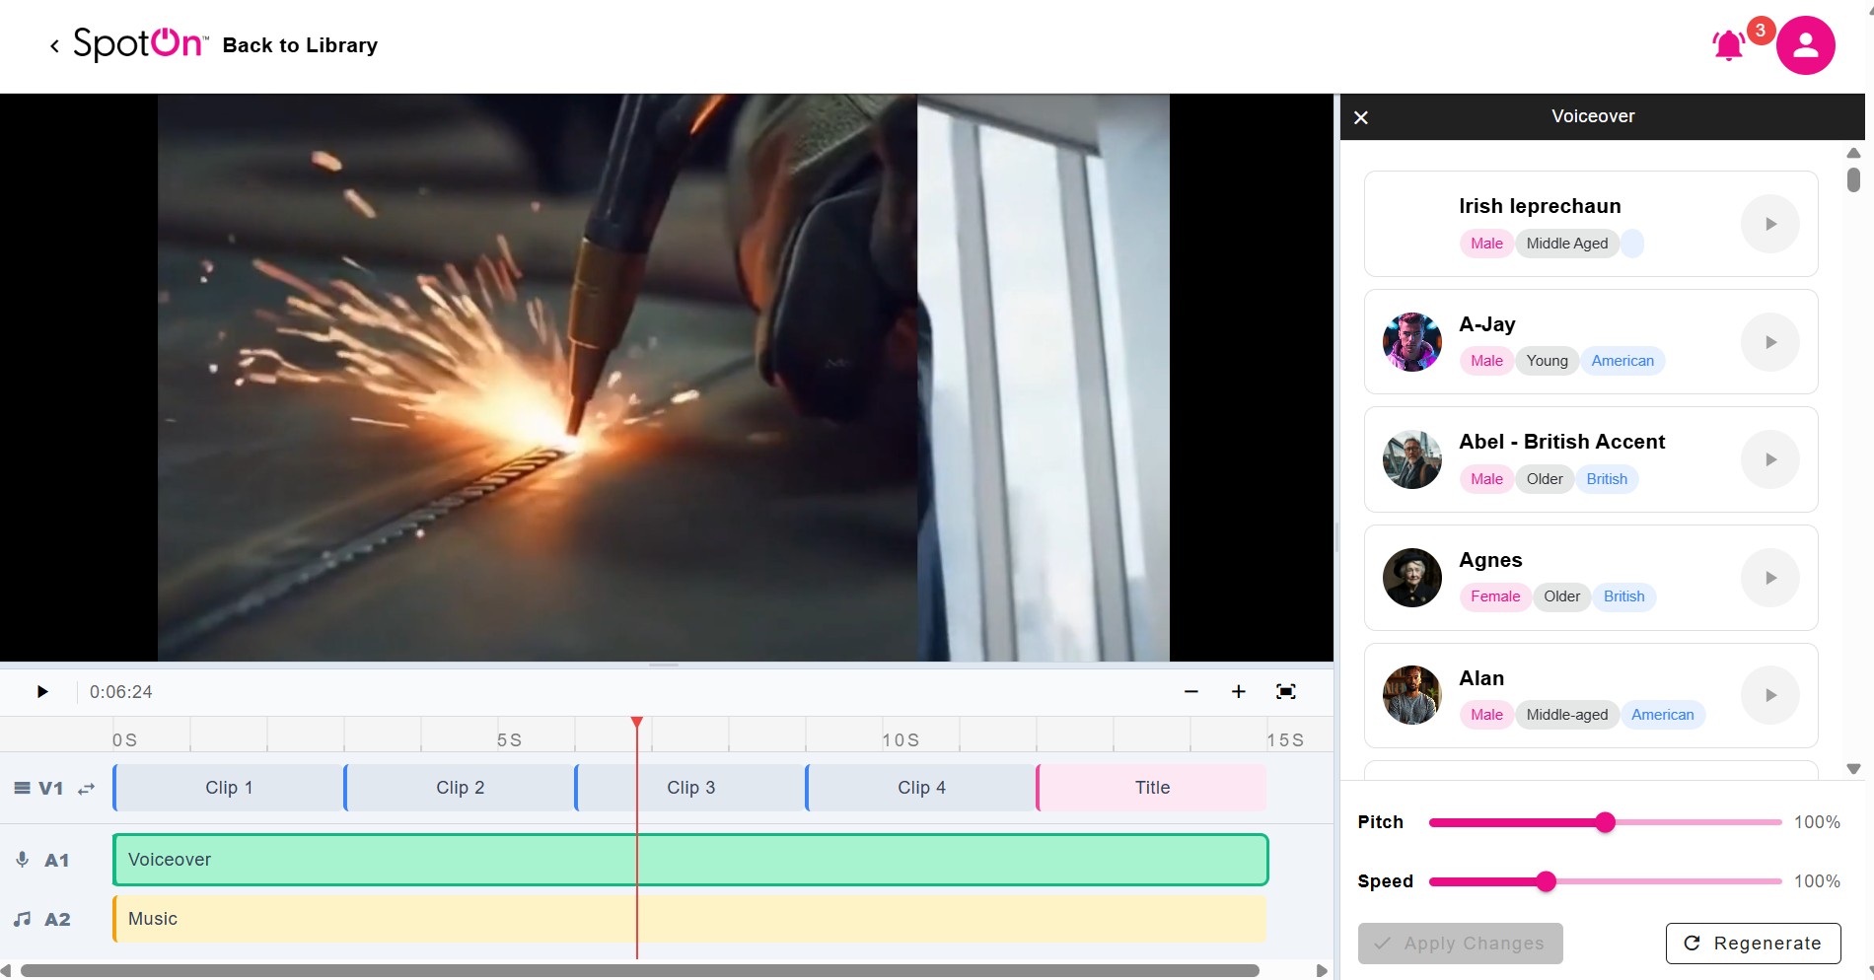The height and width of the screenshot is (980, 1874).
Task: Adjust the Pitch slider
Action: click(1605, 822)
